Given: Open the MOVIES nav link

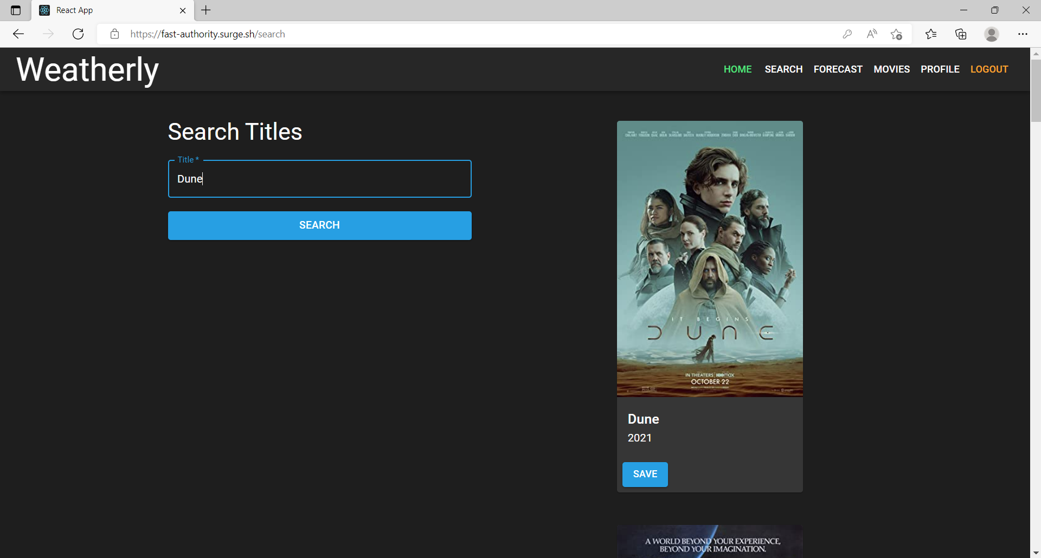Looking at the screenshot, I should click(x=891, y=69).
